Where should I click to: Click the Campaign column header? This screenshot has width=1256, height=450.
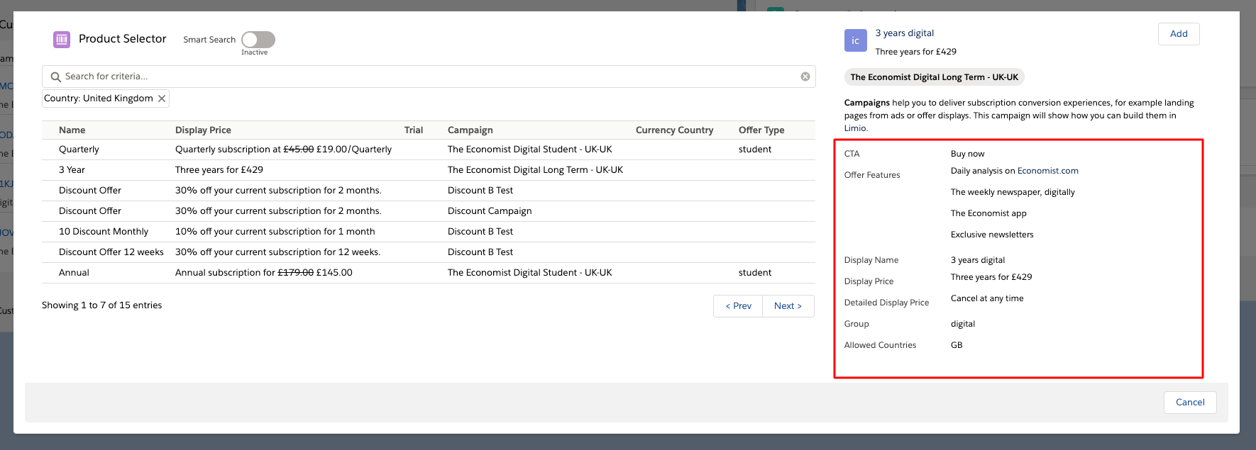tap(470, 130)
